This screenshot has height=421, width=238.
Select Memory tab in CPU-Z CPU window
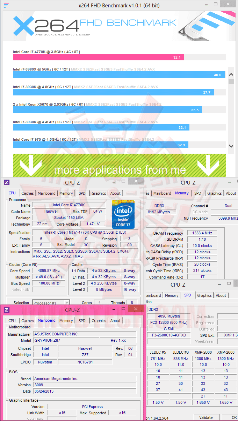[66, 193]
